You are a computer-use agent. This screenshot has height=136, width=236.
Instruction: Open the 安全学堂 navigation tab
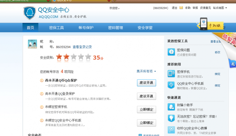click(x=145, y=28)
